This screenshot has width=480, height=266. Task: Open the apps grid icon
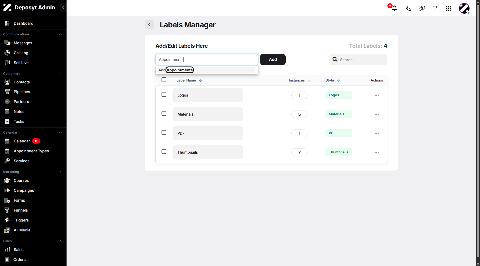point(449,8)
